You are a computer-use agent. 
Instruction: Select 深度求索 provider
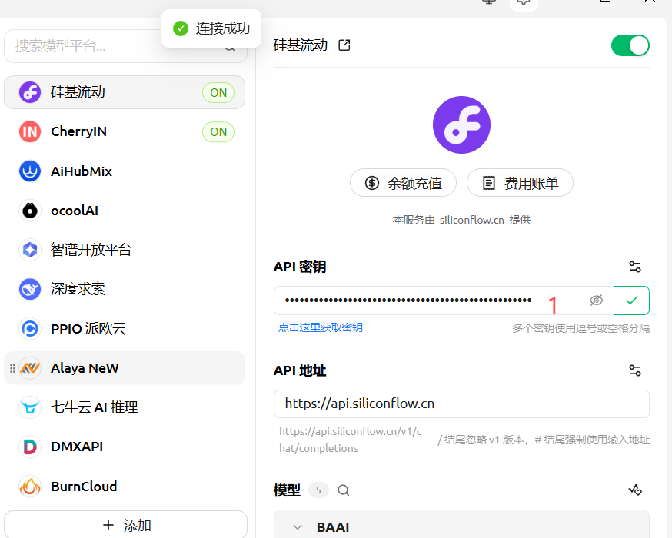pyautogui.click(x=125, y=289)
